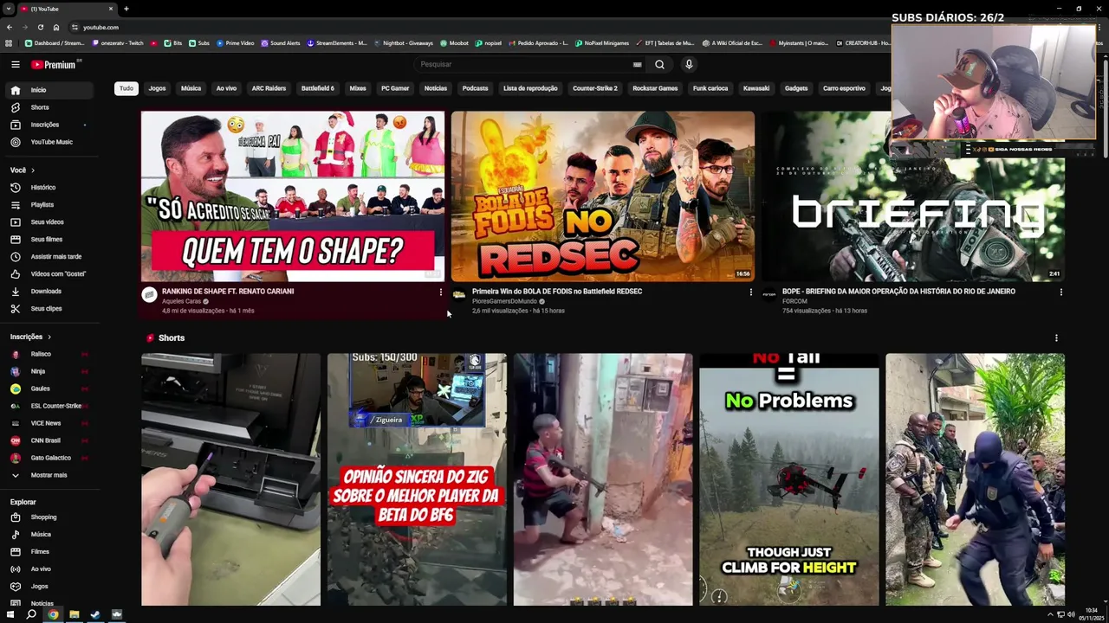Open Seus filmes in the sidebar

pyautogui.click(x=50, y=239)
